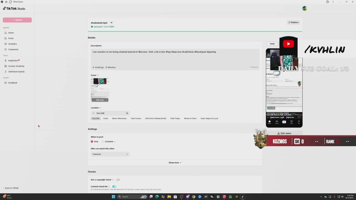Click the Cover info icon

(98, 75)
